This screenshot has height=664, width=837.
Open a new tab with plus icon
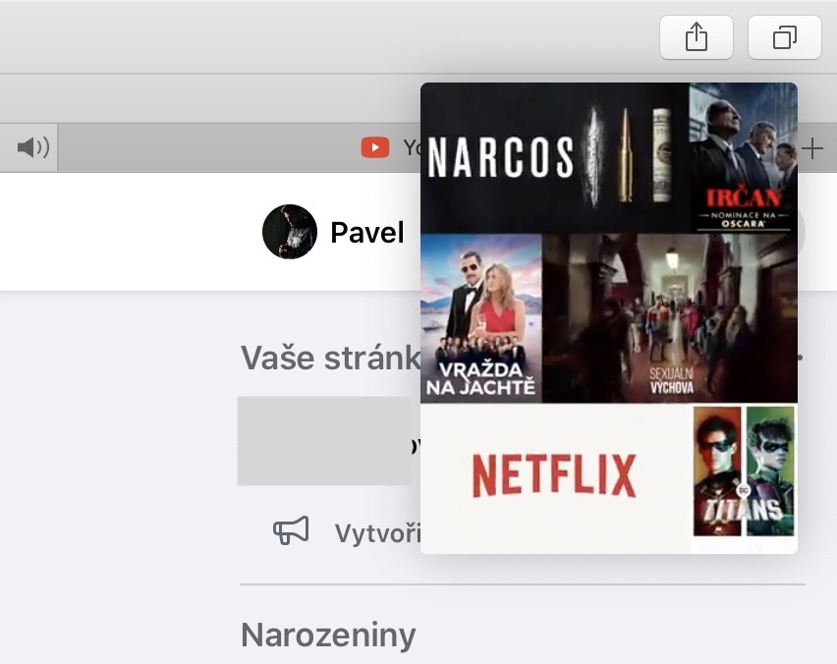812,148
